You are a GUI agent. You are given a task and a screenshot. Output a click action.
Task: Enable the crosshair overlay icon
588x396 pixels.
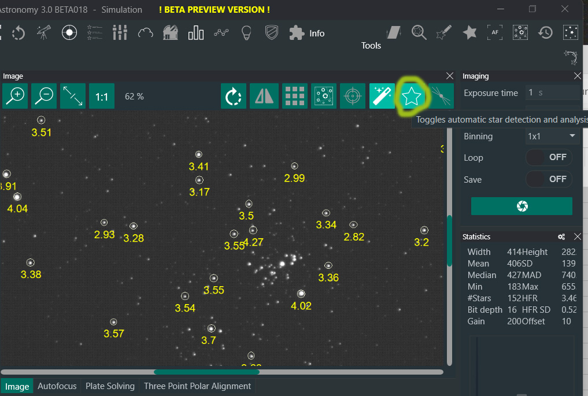352,97
